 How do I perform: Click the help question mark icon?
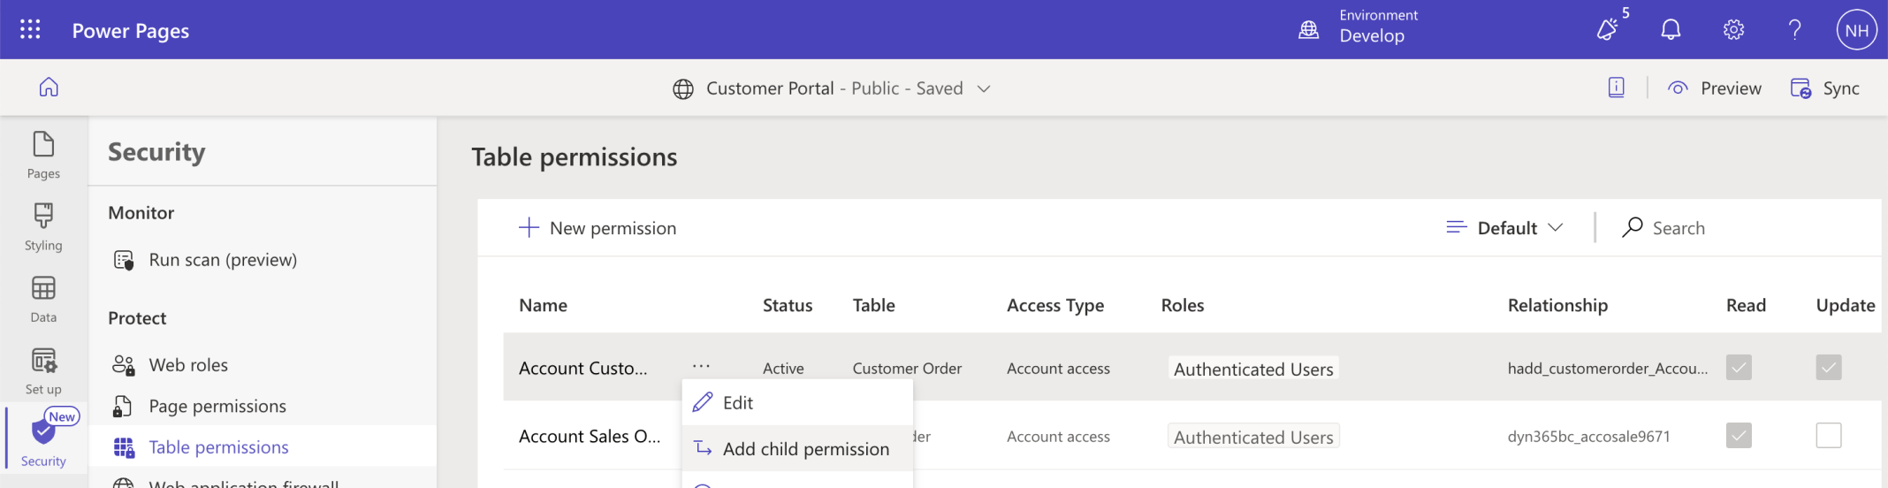click(x=1794, y=30)
